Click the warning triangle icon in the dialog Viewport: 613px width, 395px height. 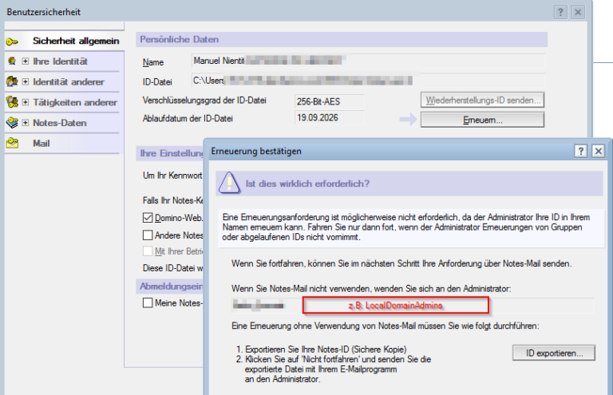[x=229, y=183]
